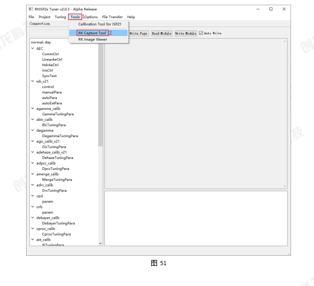Screen dimensions: 314x286
Task: Select DehazeTuningPara tree item
Action: [x=58, y=158]
